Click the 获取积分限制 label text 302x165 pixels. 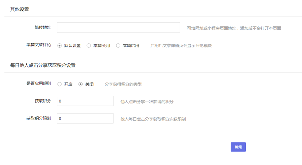[39, 118]
